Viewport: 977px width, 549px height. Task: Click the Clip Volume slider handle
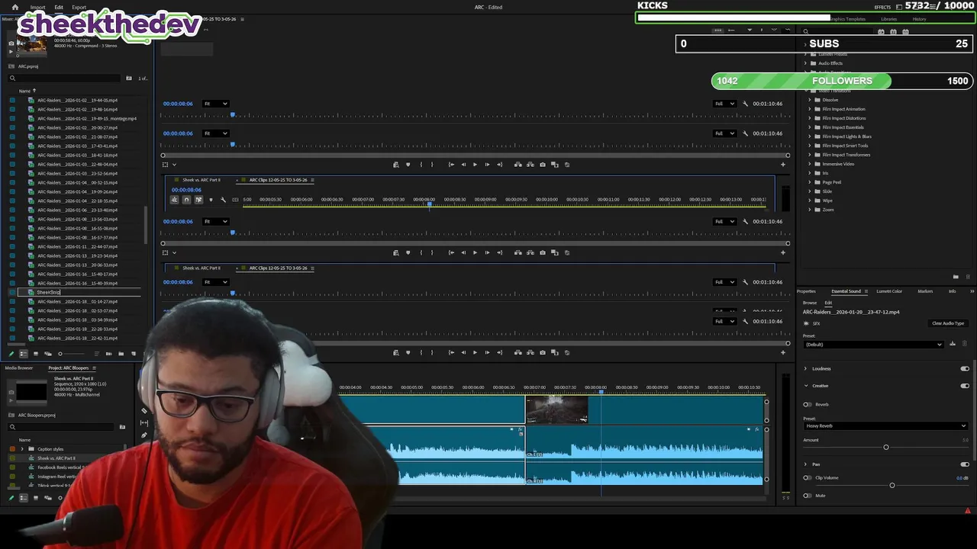(x=892, y=485)
